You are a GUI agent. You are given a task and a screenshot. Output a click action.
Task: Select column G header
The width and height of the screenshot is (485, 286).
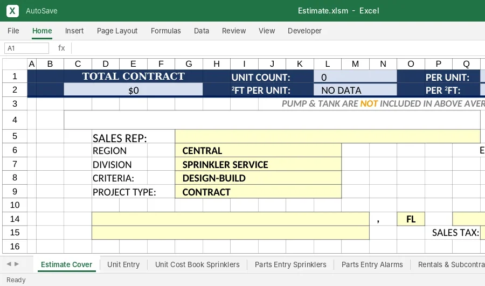click(189, 64)
